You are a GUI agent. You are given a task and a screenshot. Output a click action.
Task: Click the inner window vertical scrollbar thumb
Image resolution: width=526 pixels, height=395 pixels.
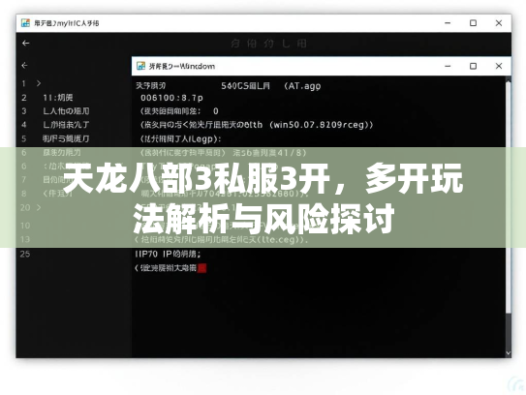click(x=509, y=197)
